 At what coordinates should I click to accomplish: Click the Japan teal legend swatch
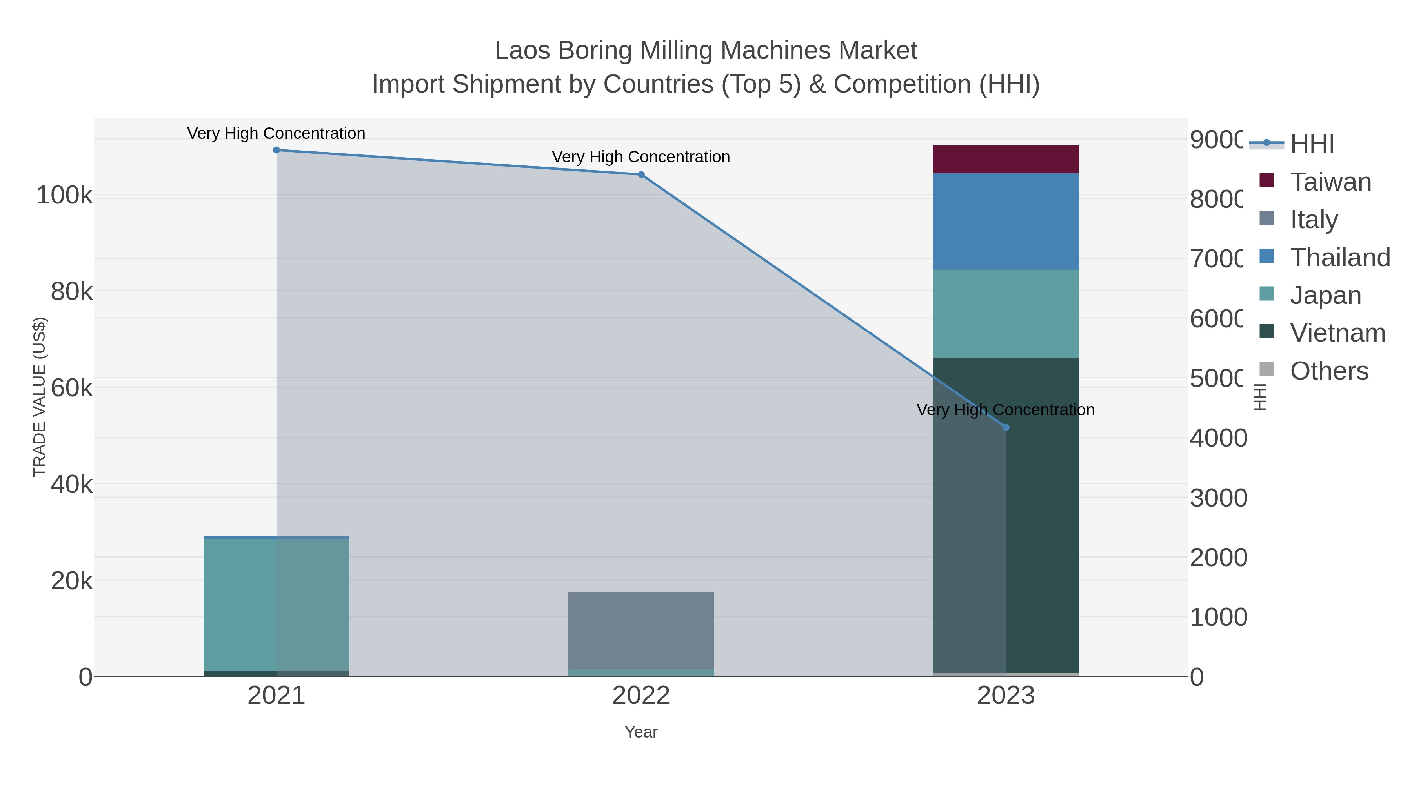1267,293
